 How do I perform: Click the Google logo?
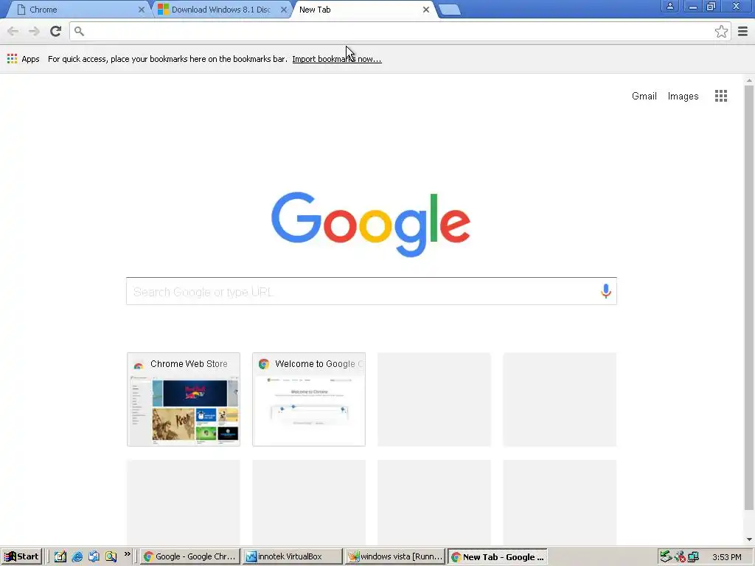pos(371,224)
